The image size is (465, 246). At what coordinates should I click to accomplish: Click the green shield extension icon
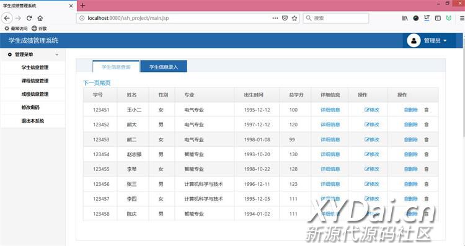pos(449,18)
